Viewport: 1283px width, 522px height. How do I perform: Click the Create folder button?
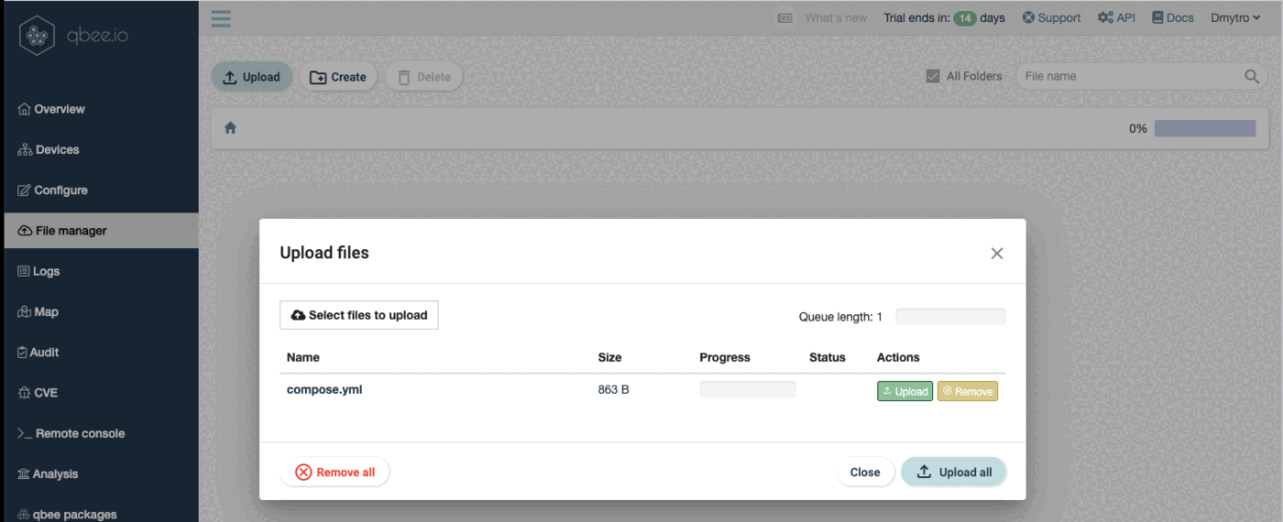coord(338,77)
